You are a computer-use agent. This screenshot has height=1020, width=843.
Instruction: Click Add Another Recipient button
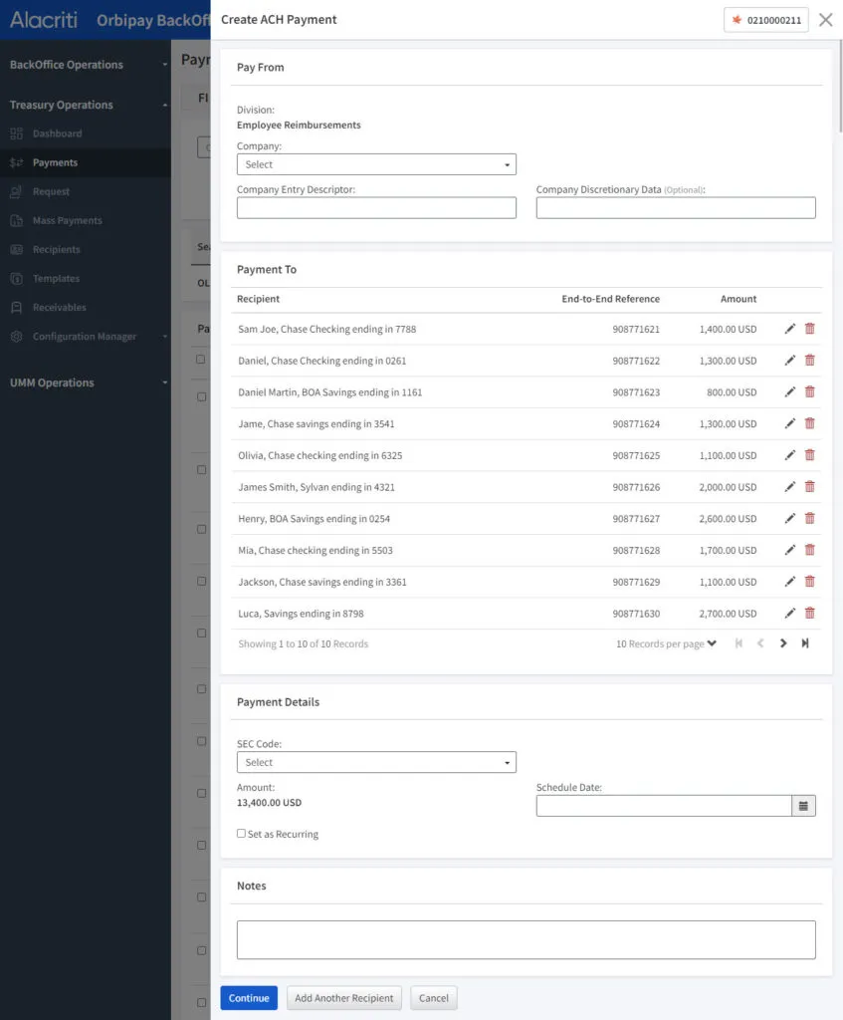(344, 998)
